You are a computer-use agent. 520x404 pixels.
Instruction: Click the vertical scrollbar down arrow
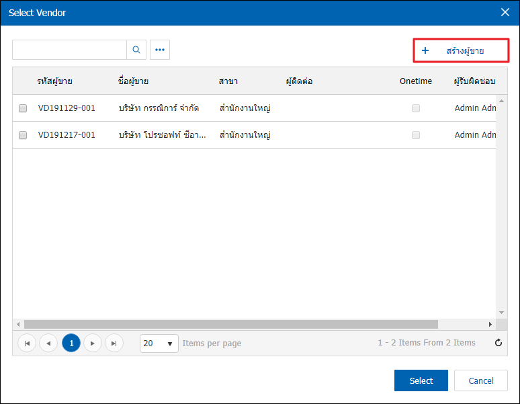click(501, 313)
